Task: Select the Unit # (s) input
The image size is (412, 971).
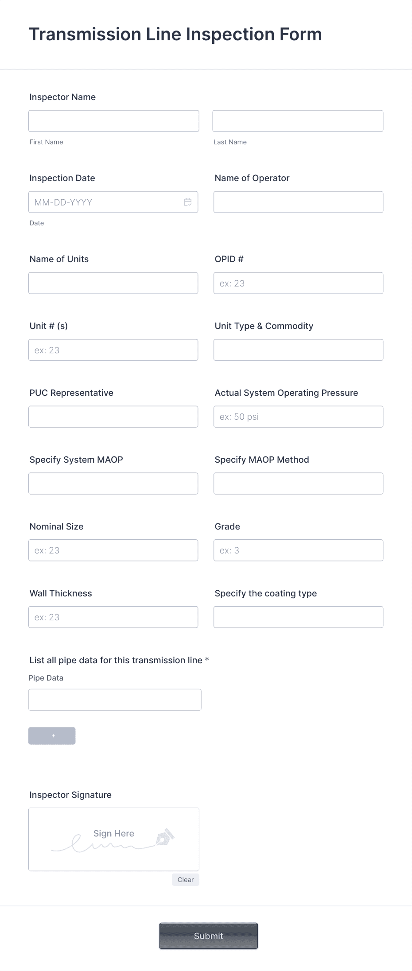Action: [113, 349]
